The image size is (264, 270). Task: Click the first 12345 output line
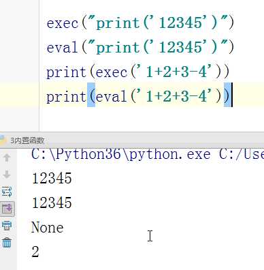(52, 178)
